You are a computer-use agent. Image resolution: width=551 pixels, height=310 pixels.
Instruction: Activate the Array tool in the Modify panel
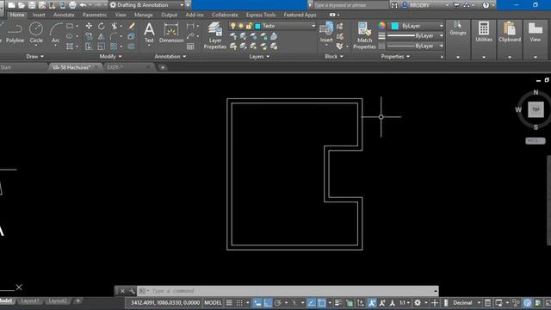tap(115, 46)
